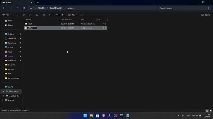Image resolution: width=213 pixels, height=119 pixels.
Task: Open the Sort dropdown
Action: (60, 15)
